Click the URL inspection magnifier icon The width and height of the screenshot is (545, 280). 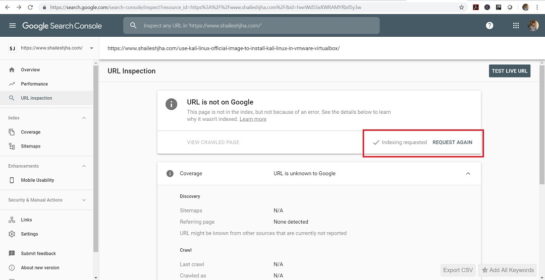tap(12, 98)
